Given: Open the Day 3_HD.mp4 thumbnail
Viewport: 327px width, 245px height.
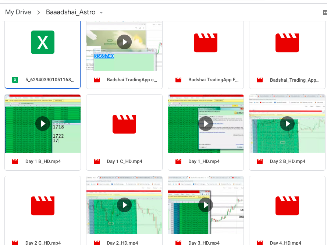Looking at the screenshot, I should click(x=206, y=205).
